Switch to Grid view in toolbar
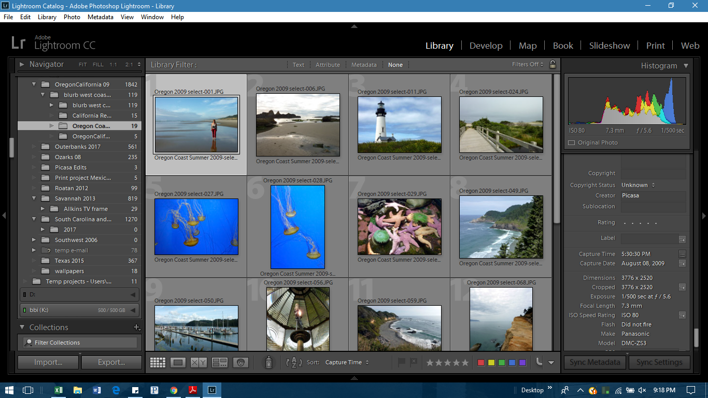The width and height of the screenshot is (708, 398). click(x=158, y=363)
